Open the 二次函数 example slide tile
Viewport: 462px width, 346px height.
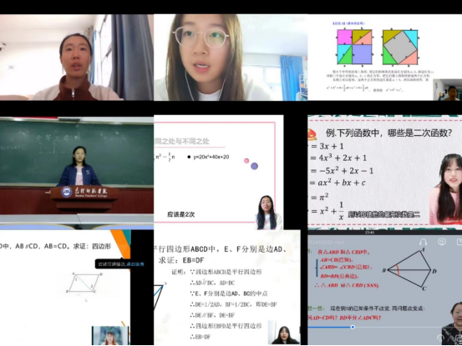pos(385,173)
